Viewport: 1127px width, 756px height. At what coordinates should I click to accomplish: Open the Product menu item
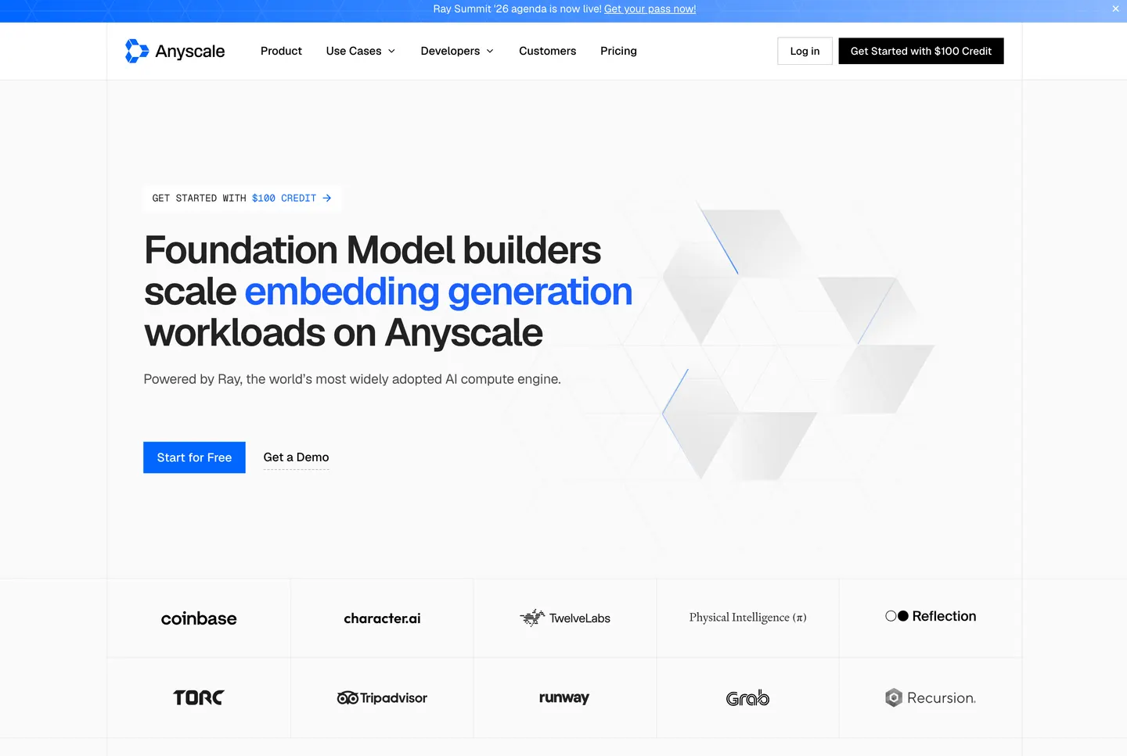281,51
